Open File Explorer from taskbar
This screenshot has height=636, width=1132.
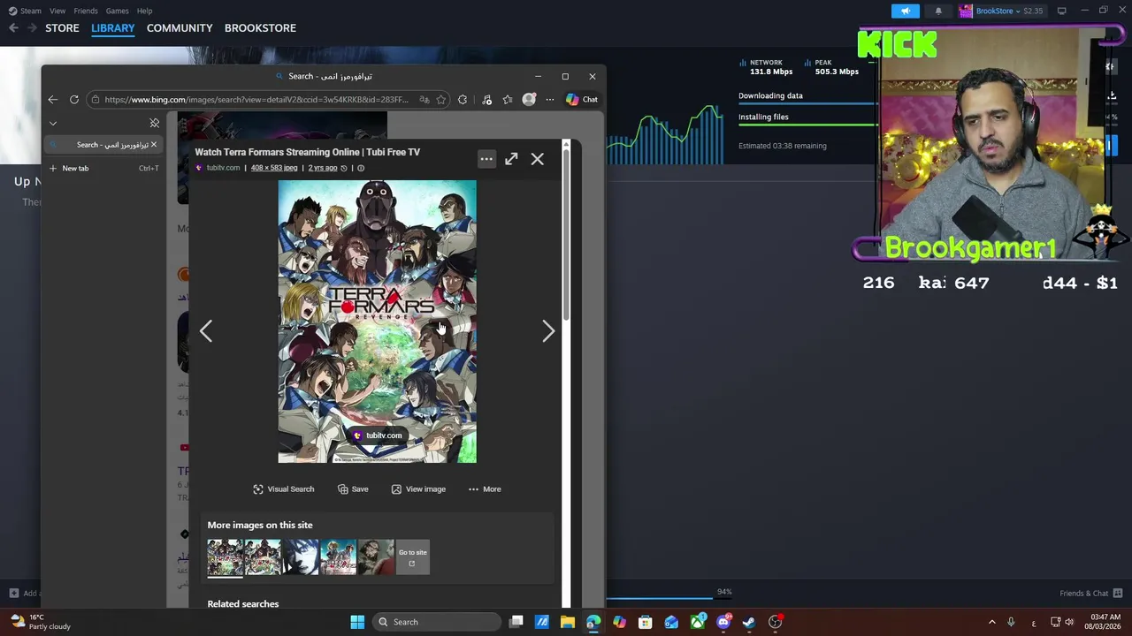568,622
